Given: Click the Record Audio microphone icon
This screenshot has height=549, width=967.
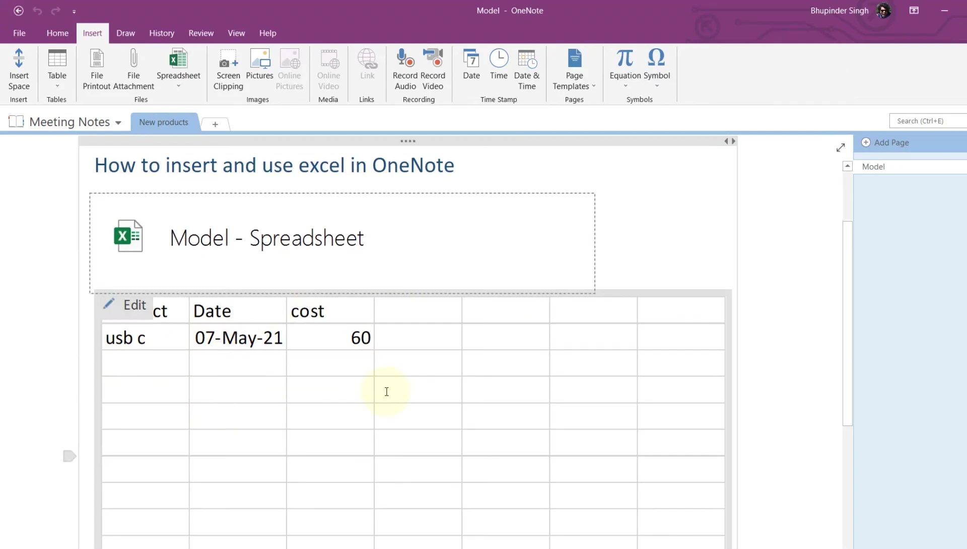Looking at the screenshot, I should [x=405, y=58].
